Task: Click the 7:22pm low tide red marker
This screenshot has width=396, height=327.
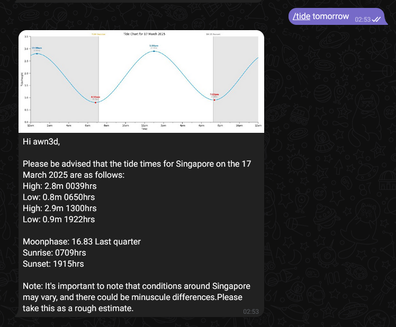Action: [214, 99]
